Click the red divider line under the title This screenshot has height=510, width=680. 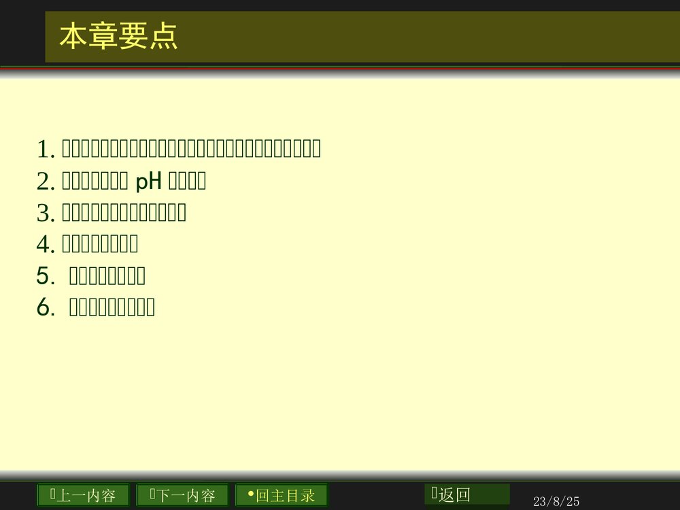[x=340, y=68]
